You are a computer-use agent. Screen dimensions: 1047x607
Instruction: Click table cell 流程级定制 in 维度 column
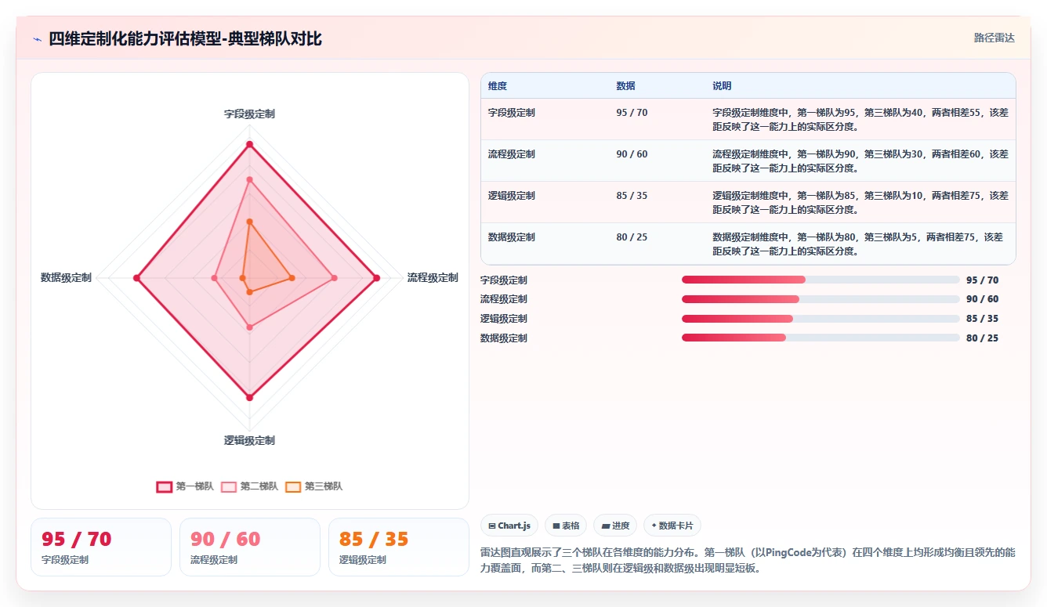pyautogui.click(x=512, y=154)
